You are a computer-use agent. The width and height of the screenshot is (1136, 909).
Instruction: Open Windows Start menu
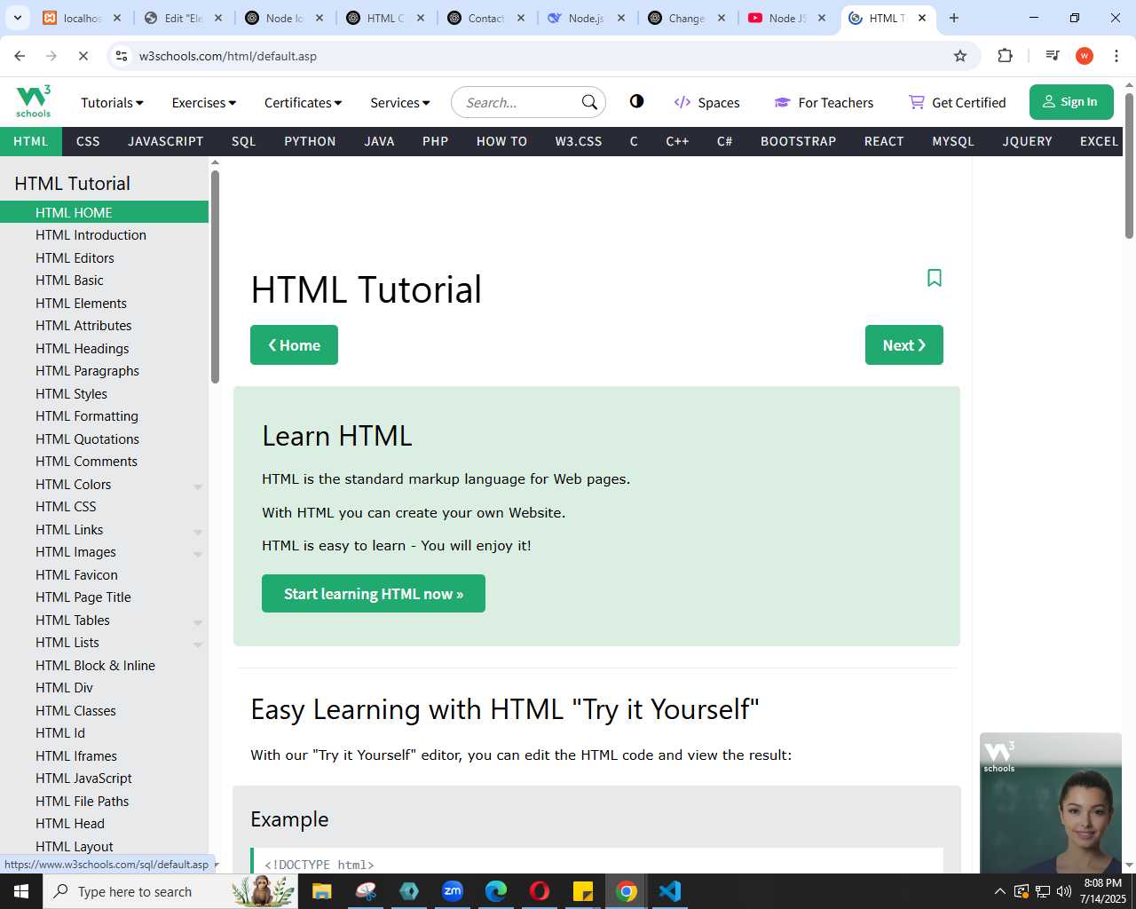click(21, 891)
